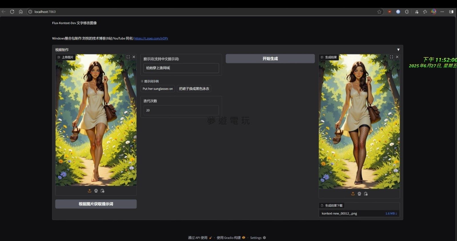Click the 根据图片获取提示词 button
Image resolution: width=457 pixels, height=241 pixels.
tap(96, 204)
